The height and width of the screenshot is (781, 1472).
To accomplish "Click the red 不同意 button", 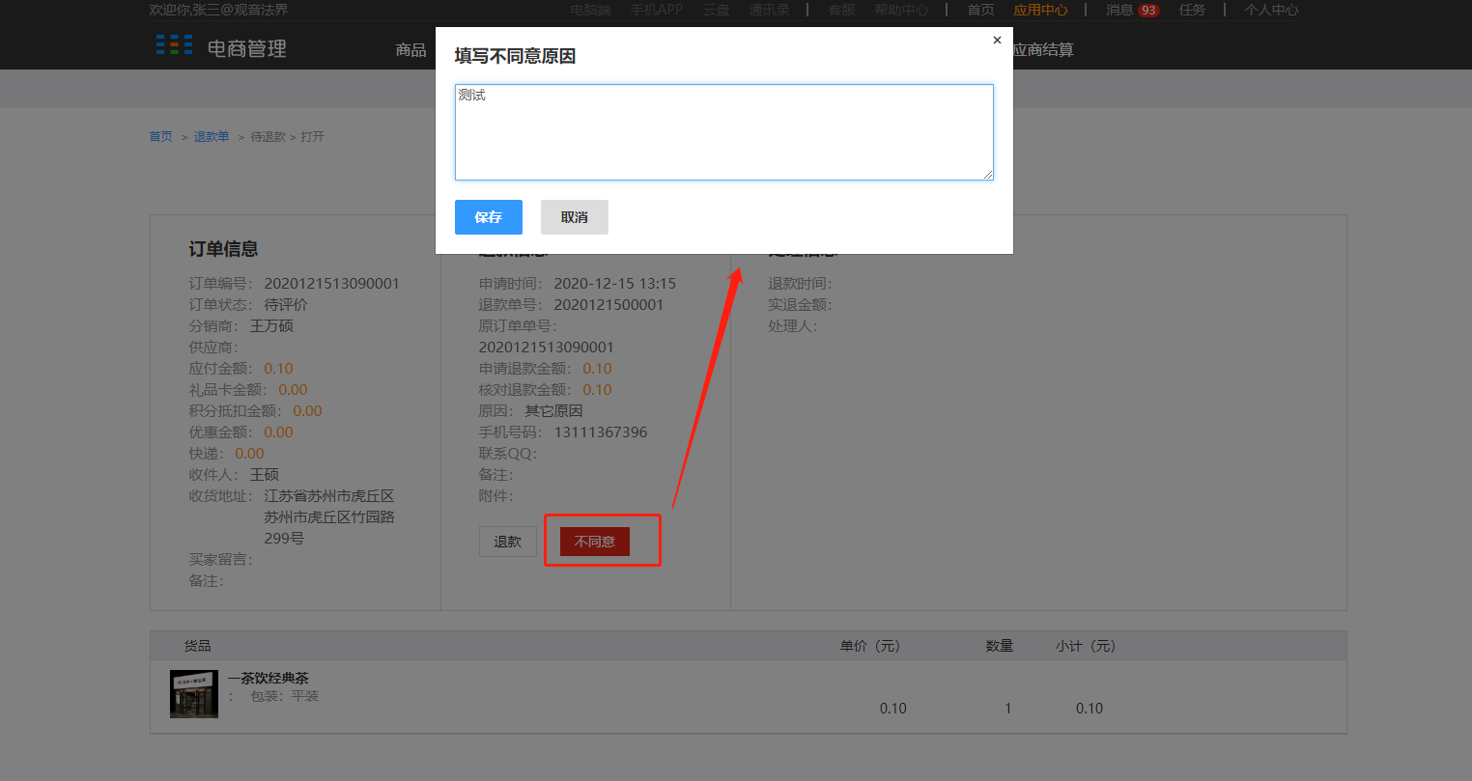I will (x=595, y=542).
